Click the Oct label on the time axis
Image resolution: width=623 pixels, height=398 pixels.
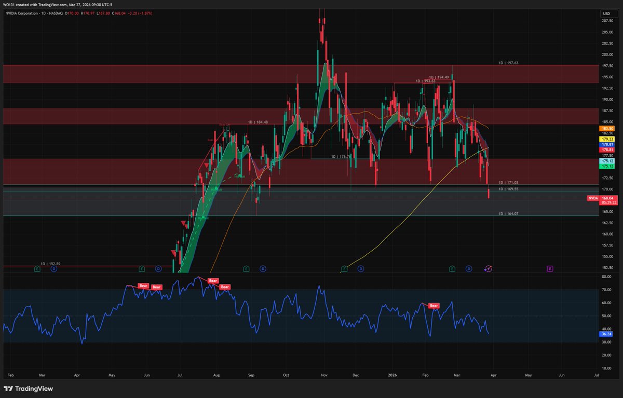pos(287,374)
